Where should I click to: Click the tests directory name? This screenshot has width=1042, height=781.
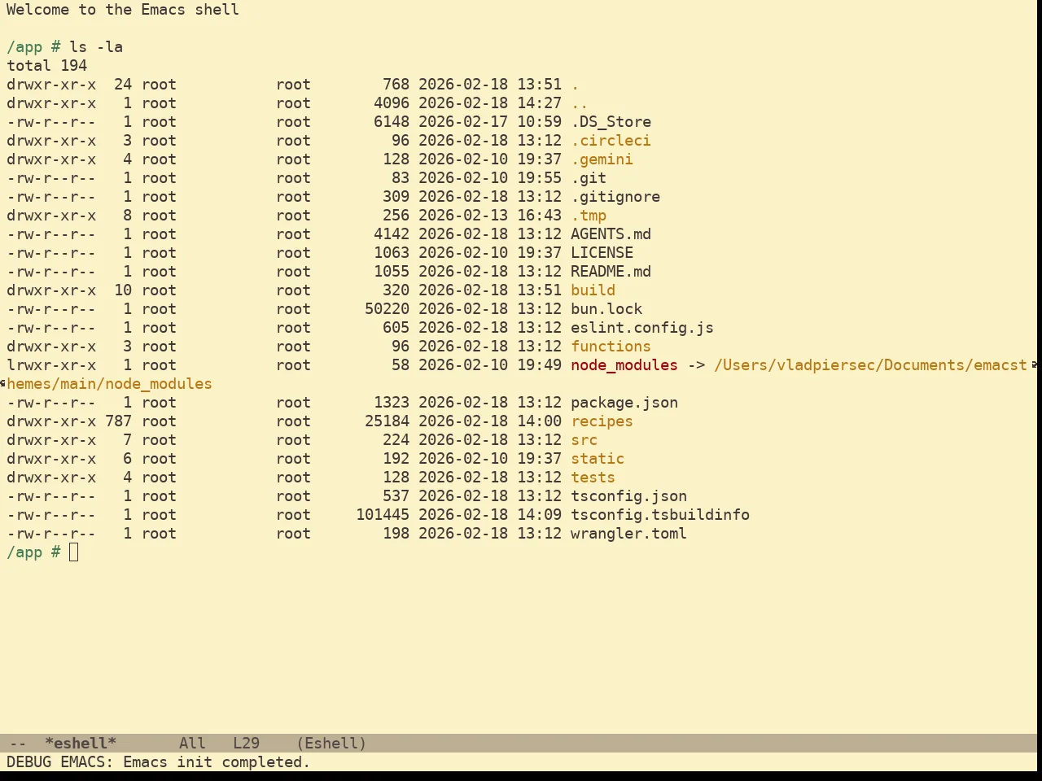click(593, 478)
